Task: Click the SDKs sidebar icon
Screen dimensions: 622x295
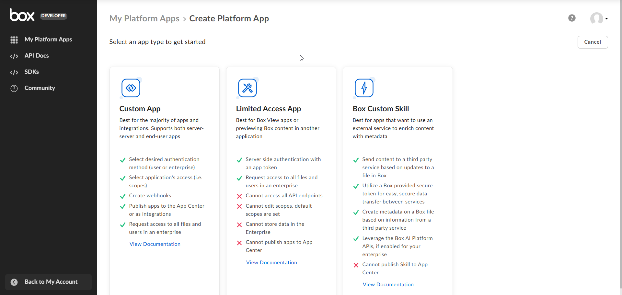Action: 14,72
